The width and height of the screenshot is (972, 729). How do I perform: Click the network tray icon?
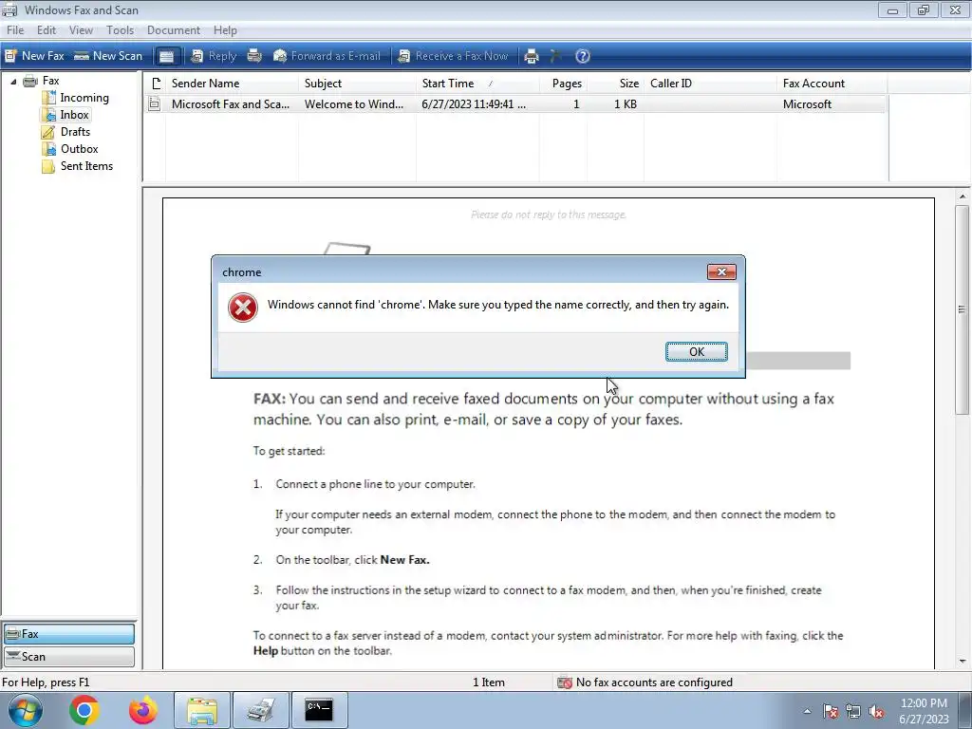pos(853,711)
